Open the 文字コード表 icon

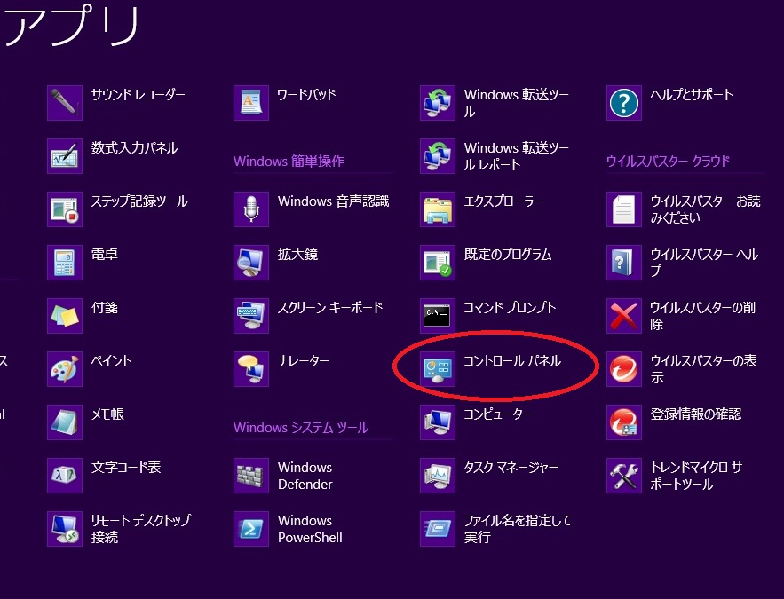coord(65,476)
